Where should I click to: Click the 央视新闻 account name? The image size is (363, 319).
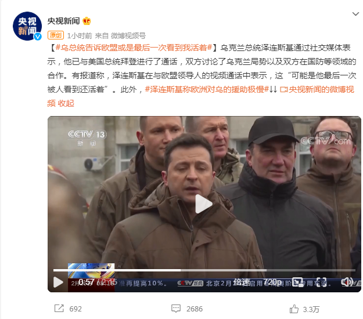[63, 21]
